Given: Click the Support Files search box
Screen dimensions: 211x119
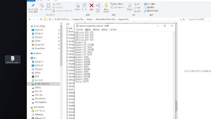Looking at the screenshot, I should [x=199, y=19].
